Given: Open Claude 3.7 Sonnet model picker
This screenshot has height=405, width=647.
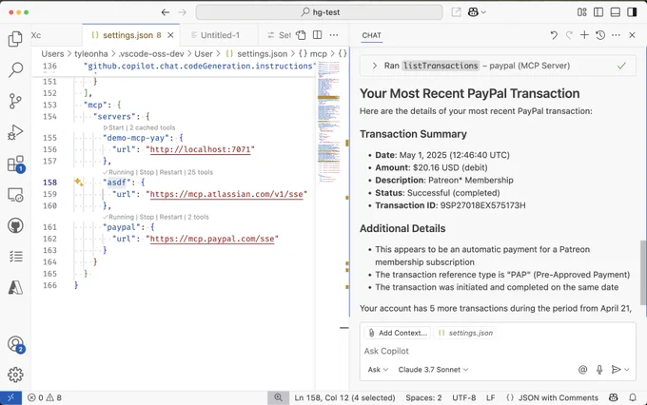Looking at the screenshot, I should click(x=433, y=370).
